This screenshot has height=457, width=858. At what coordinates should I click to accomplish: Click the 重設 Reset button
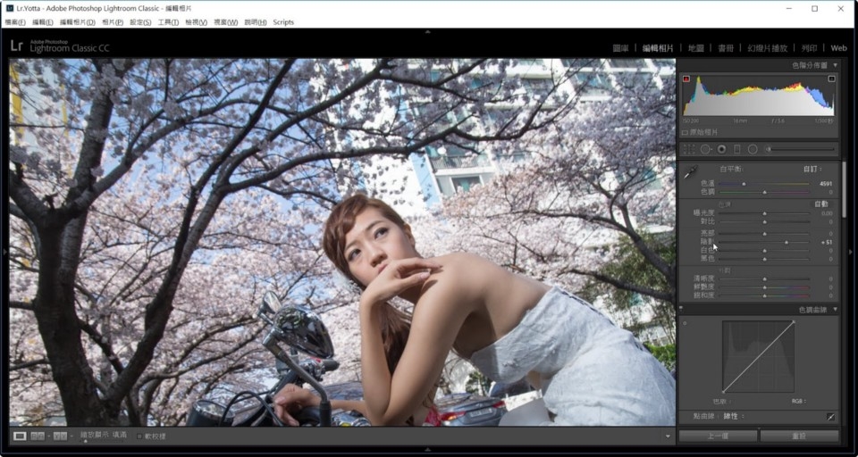tap(799, 436)
